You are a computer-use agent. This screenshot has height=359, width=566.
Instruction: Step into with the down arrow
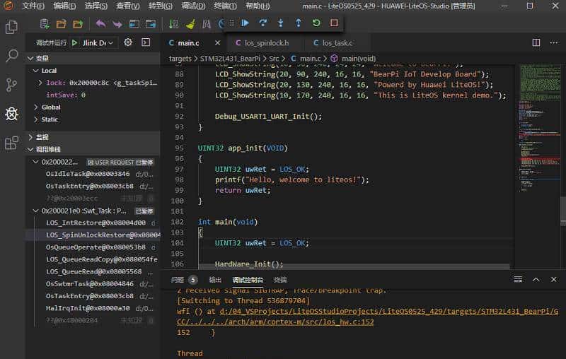click(281, 23)
